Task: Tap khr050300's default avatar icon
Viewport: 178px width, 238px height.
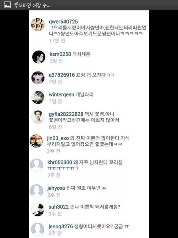Action: coord(36,165)
